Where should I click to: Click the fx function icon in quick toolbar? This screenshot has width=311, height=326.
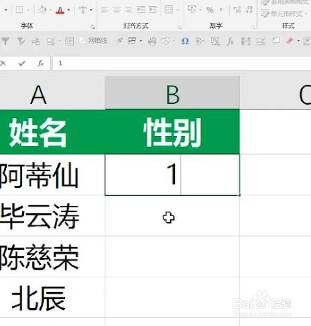[x=230, y=42]
